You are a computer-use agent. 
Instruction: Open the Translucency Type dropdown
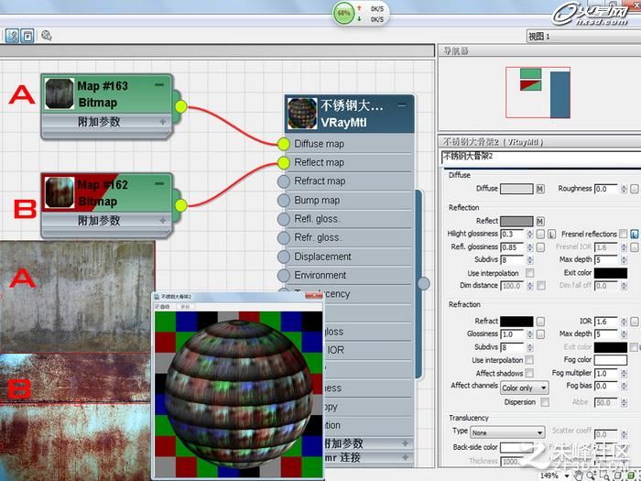pos(507,432)
